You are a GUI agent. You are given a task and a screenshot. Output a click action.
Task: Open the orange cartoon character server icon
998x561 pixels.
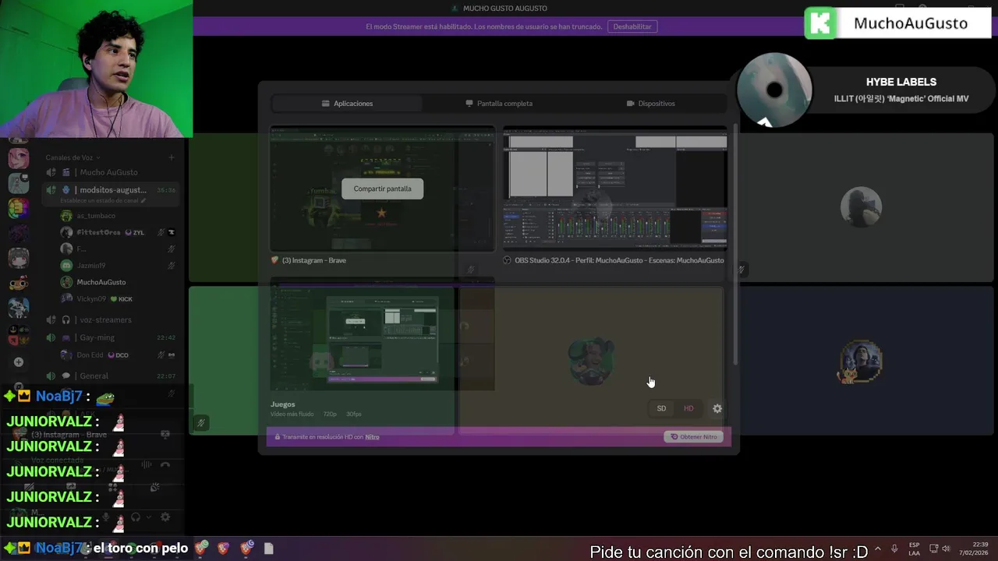click(x=19, y=283)
